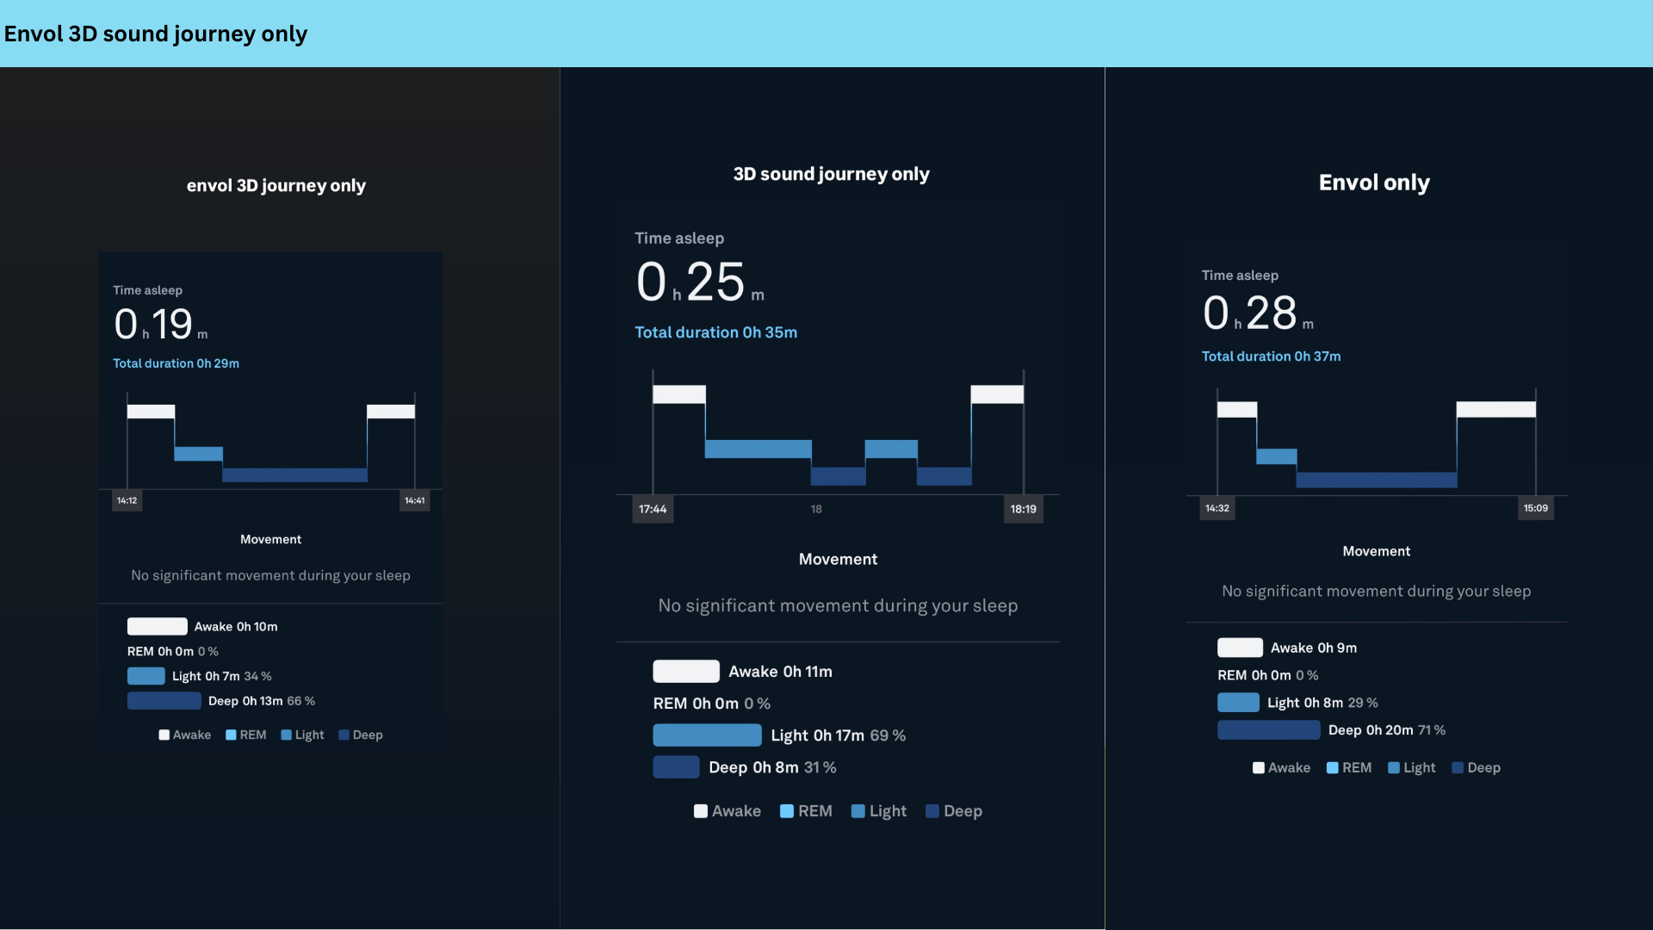
Task: Switch to the Envol only panel
Action: tap(1373, 182)
